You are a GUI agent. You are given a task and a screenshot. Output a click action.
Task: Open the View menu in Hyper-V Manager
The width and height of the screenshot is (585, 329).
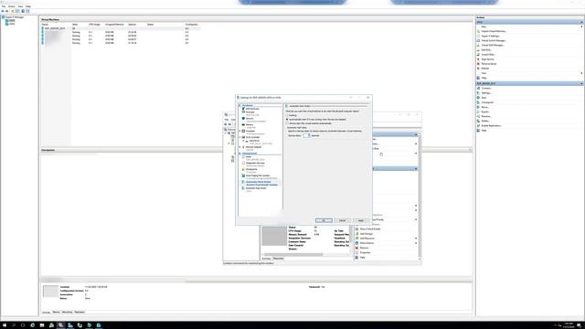[x=20, y=6]
